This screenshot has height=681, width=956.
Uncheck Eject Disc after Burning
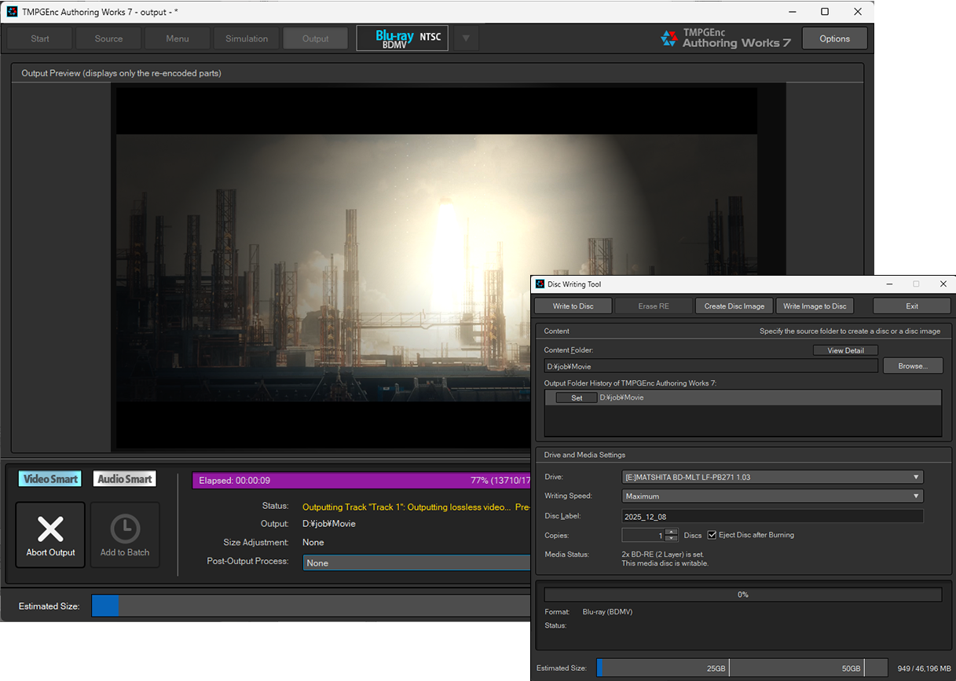pos(712,535)
